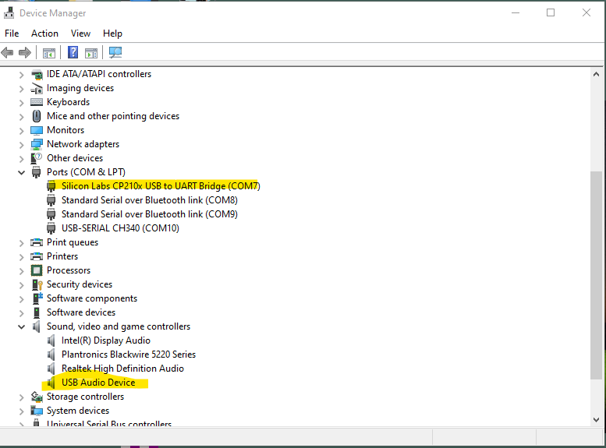Click the Other devices label

click(75, 158)
